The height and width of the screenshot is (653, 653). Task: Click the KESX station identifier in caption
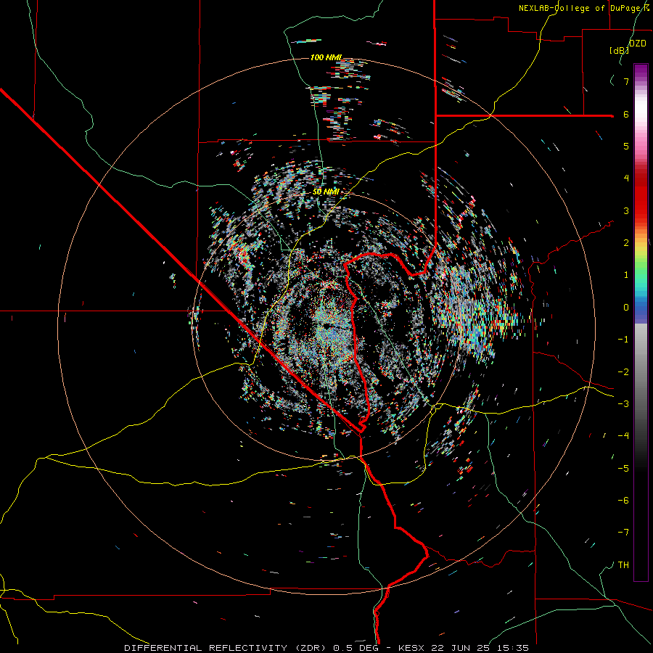(411, 648)
